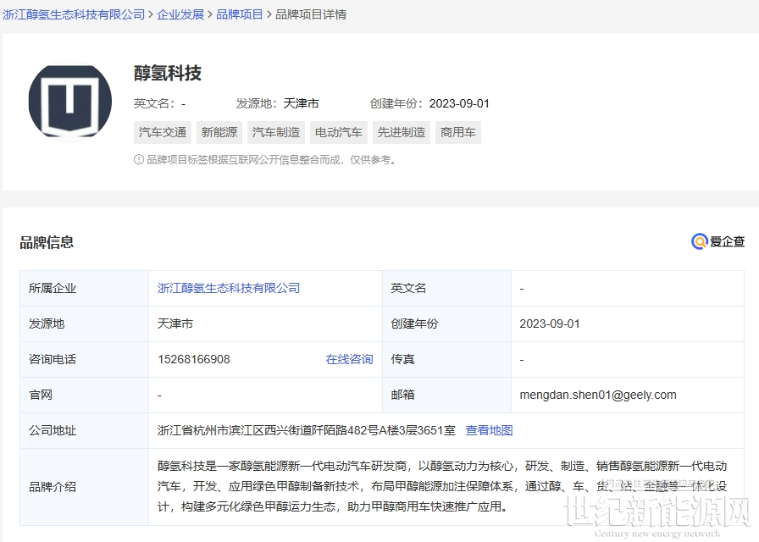Screen dimensions: 759x542
Task: Click the 汽车制造 tag
Action: point(276,132)
